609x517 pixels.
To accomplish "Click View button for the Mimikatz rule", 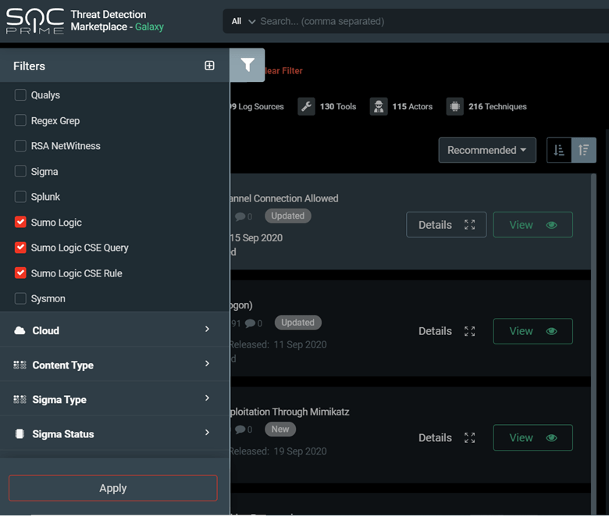I will click(x=532, y=438).
